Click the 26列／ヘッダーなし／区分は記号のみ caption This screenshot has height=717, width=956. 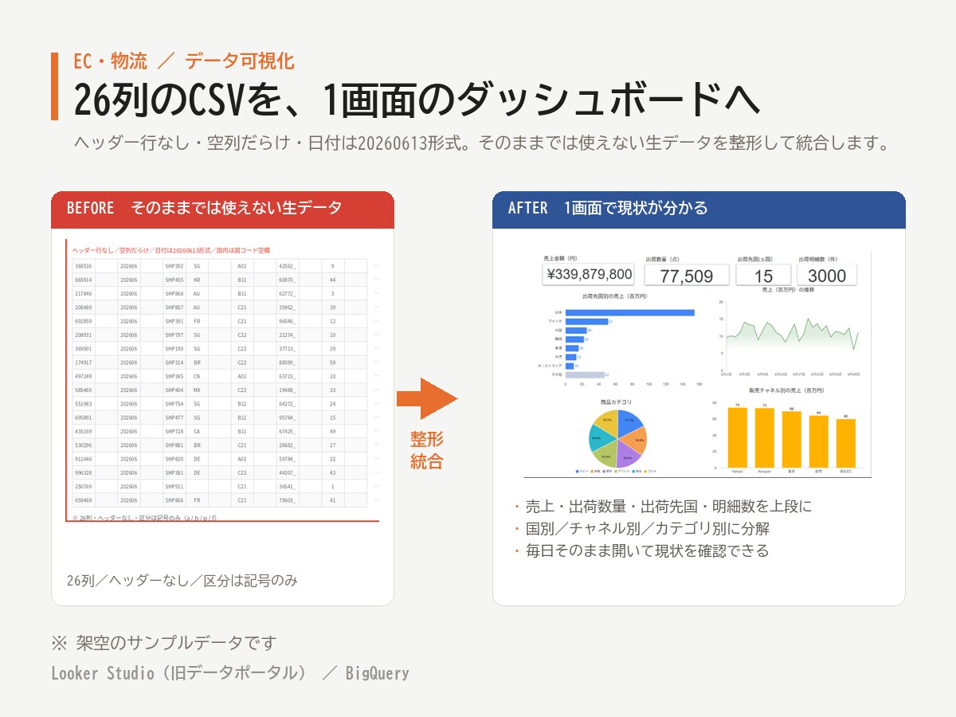click(x=182, y=580)
